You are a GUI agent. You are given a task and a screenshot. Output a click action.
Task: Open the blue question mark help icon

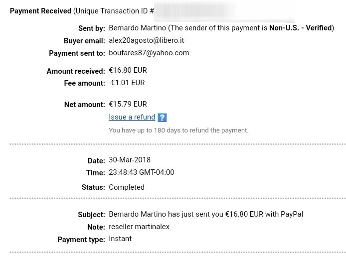(162, 117)
